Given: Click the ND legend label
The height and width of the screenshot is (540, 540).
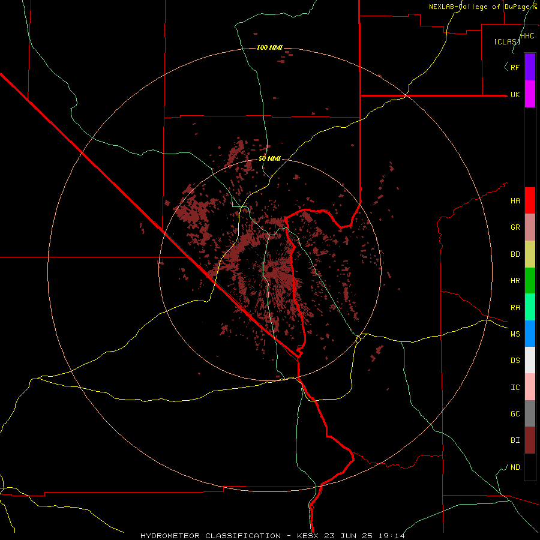Looking at the screenshot, I should pos(515,467).
